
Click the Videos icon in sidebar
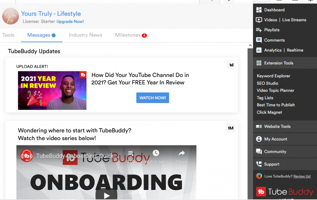259,20
